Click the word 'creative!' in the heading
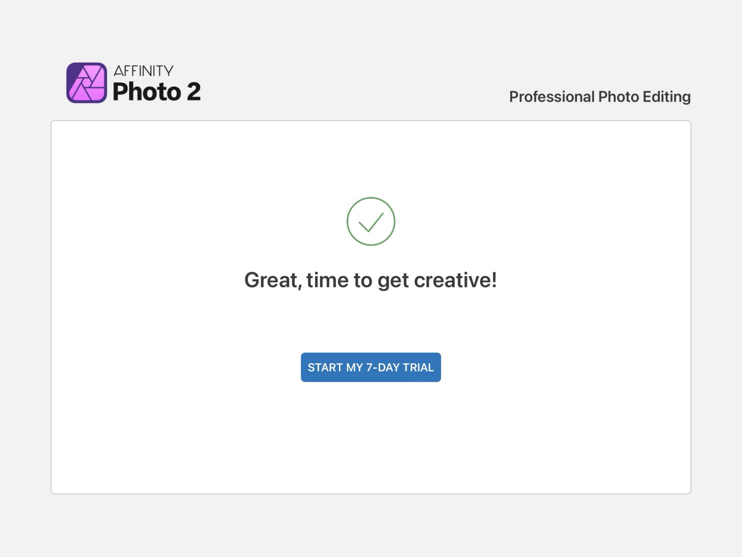Image resolution: width=742 pixels, height=557 pixels. (x=455, y=280)
